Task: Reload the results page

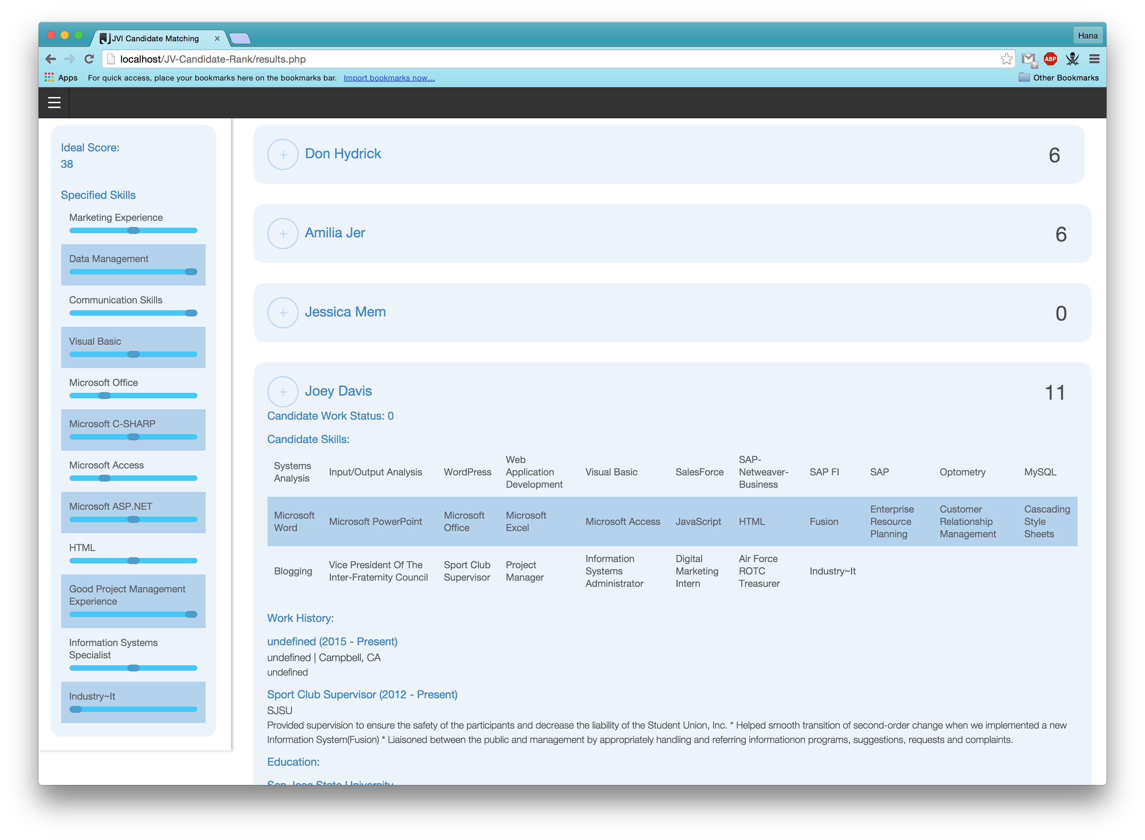Action: coord(89,59)
